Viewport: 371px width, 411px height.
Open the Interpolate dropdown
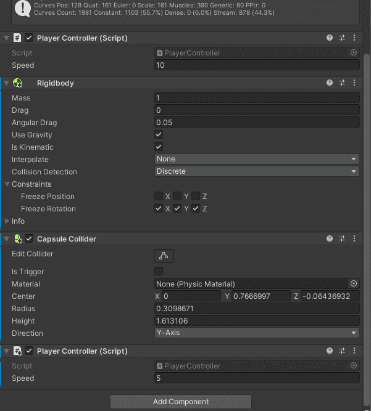tap(257, 159)
